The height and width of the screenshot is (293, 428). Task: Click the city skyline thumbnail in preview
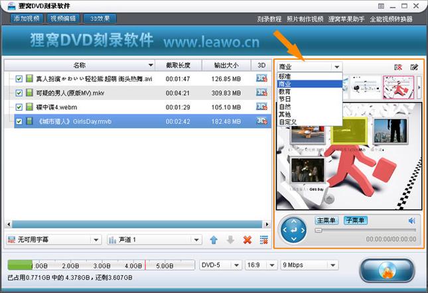click(x=390, y=131)
